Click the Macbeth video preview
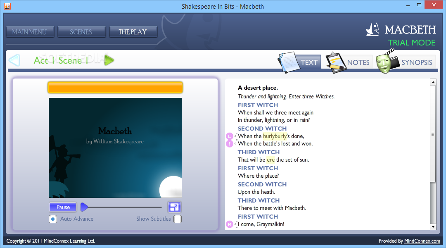Screen dimensions: 446x248 coord(115,148)
